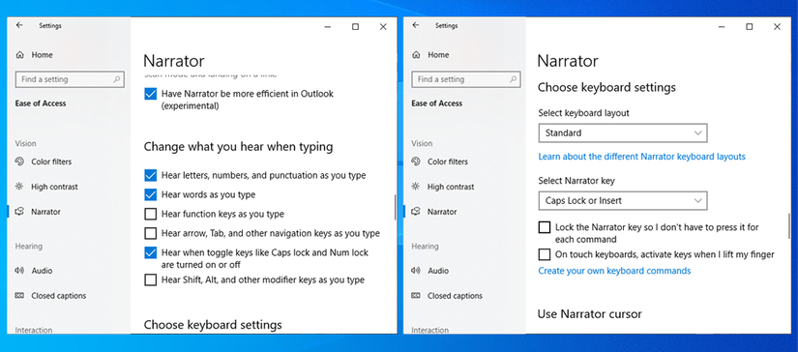The image size is (798, 352).
Task: Click scrollbar thumb in left Narrator window
Action: click(395, 207)
